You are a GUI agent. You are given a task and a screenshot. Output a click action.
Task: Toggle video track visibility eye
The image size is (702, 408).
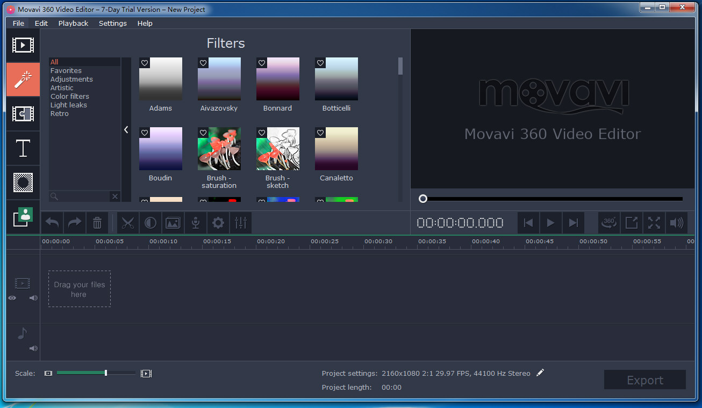(12, 298)
